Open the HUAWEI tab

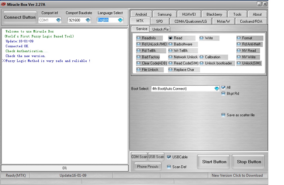189,14
